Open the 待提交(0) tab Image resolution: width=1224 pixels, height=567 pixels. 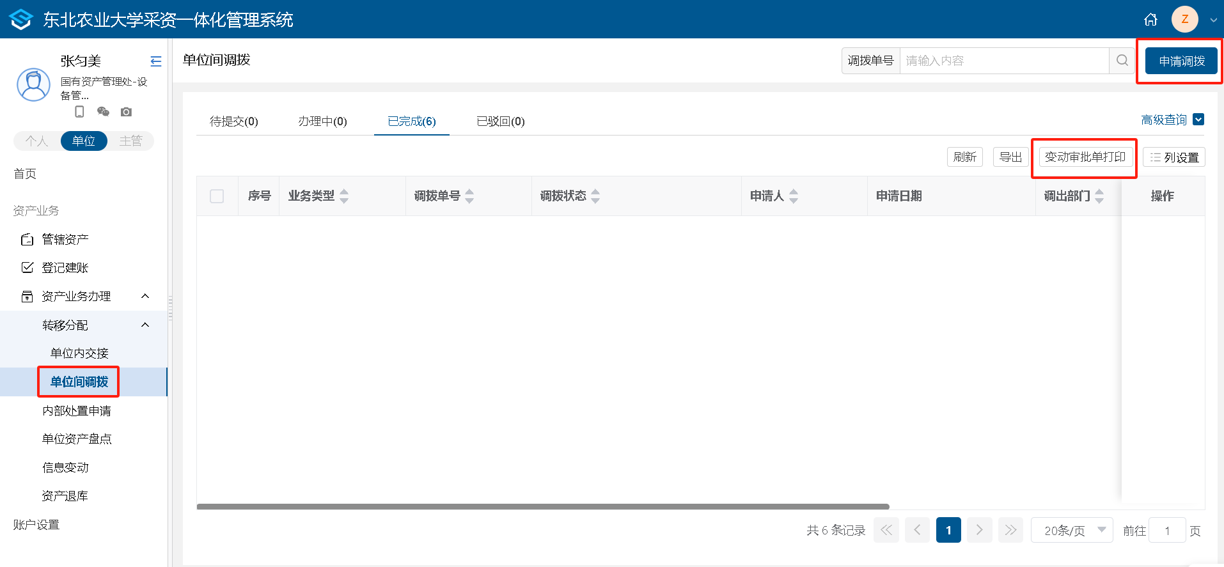[x=234, y=121]
